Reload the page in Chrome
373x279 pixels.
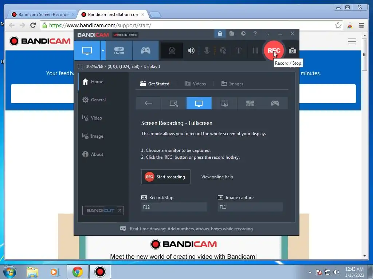pyautogui.click(x=33, y=25)
